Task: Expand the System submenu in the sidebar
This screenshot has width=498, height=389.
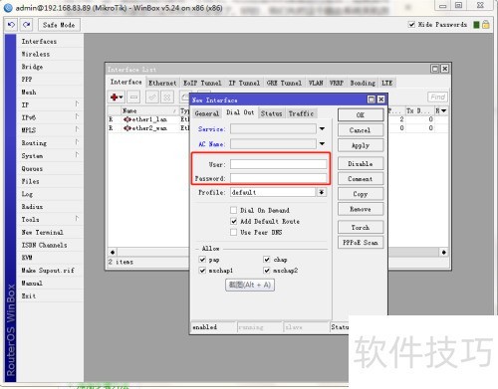Action: pyautogui.click(x=77, y=155)
